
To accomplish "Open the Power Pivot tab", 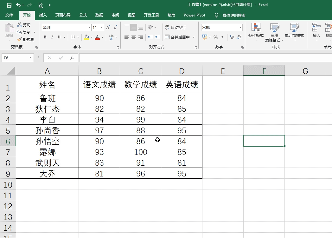I will 195,15.
